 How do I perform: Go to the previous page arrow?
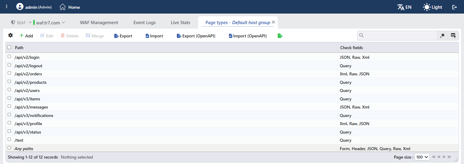(439, 157)
